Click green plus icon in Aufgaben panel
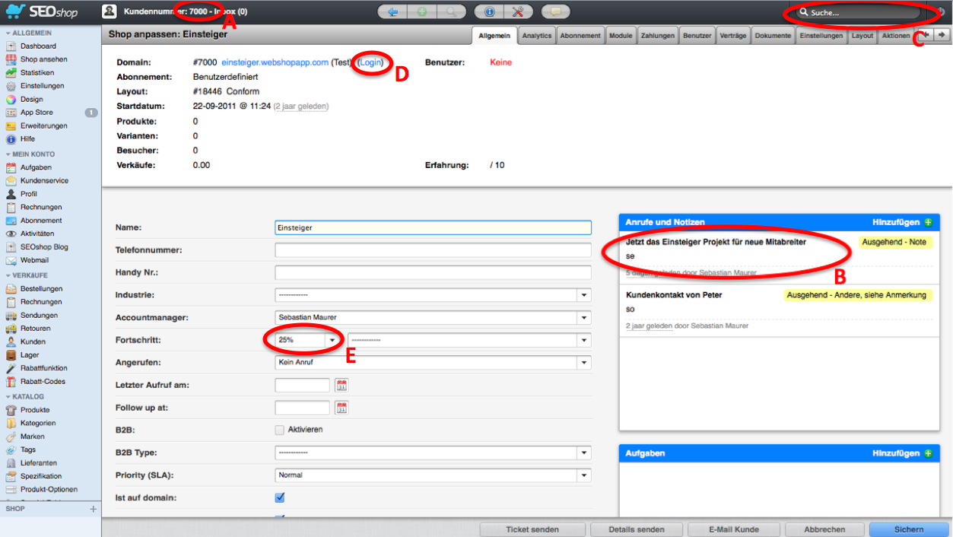Image resolution: width=953 pixels, height=537 pixels. click(927, 453)
